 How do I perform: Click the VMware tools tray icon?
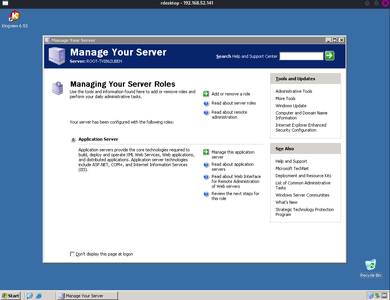[x=384, y=295]
